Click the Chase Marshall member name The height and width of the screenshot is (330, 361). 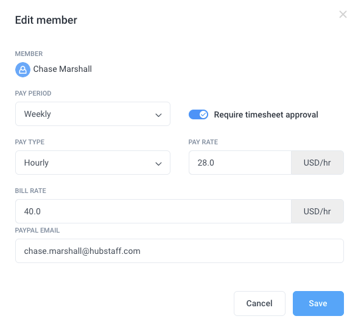62,69
